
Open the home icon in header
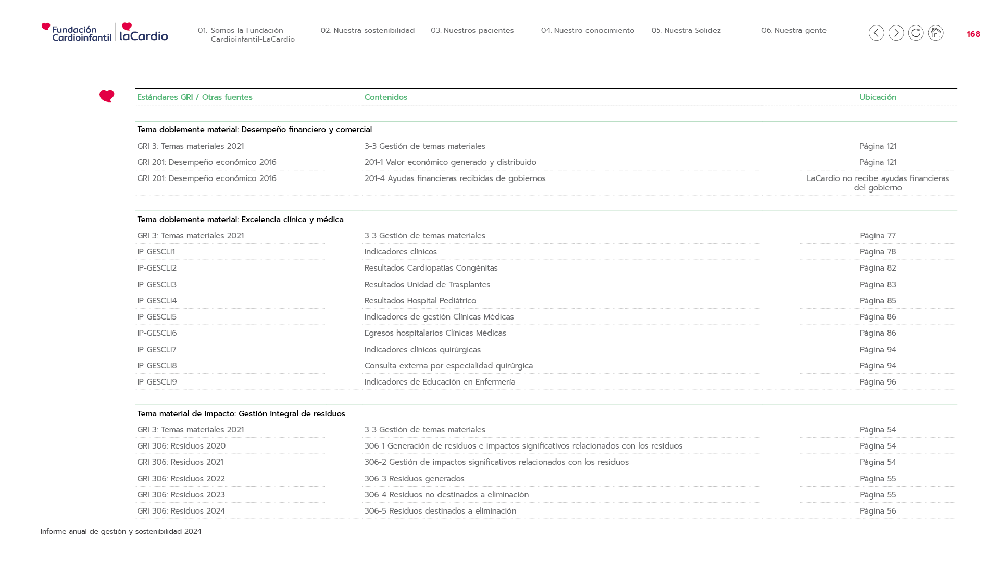[x=935, y=33]
